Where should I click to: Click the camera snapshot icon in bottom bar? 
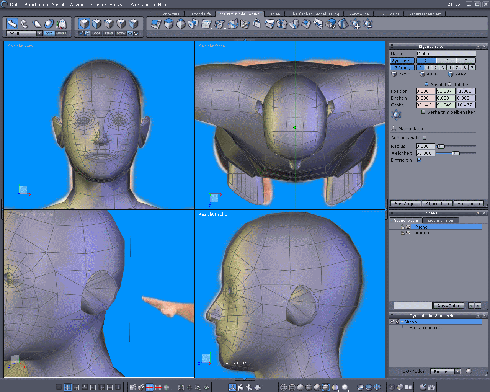(x=431, y=387)
